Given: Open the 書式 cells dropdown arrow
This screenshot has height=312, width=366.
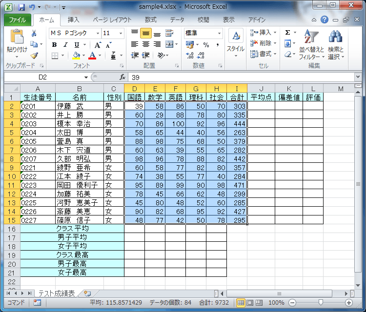Looking at the screenshot, I should point(275,54).
